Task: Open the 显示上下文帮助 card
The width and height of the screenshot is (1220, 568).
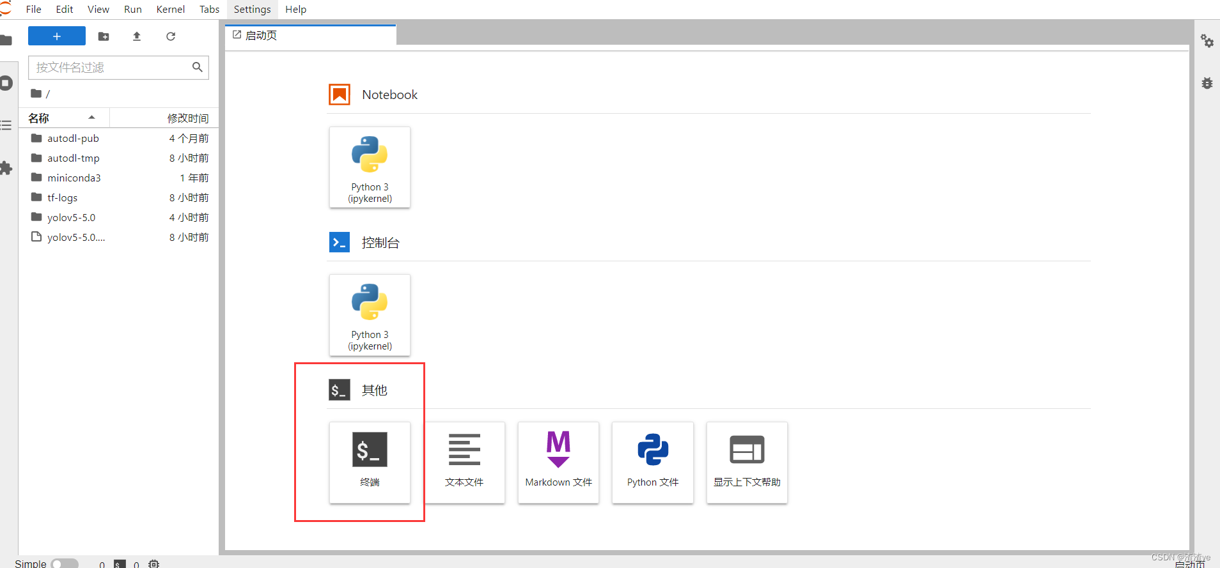Action: coord(747,463)
